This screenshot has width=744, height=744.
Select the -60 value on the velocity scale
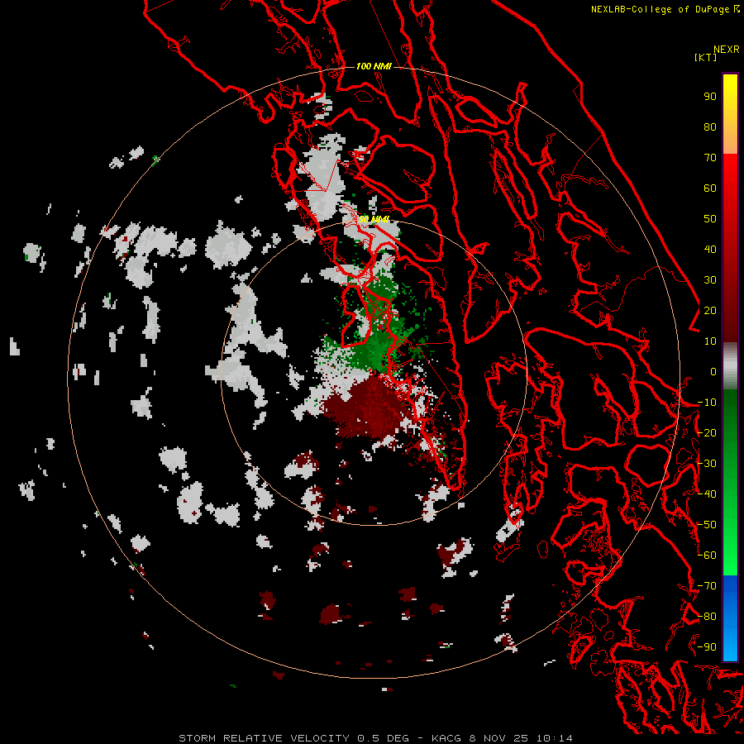pyautogui.click(x=707, y=556)
